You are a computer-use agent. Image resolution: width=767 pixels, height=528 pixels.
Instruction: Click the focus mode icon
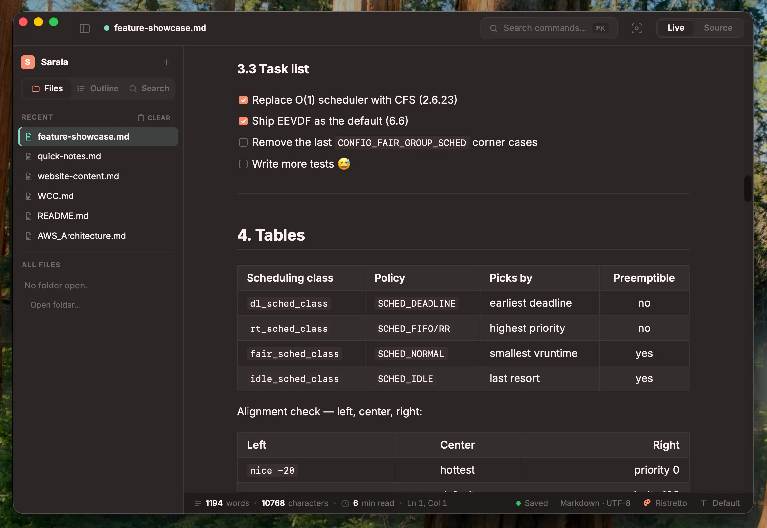coord(636,28)
